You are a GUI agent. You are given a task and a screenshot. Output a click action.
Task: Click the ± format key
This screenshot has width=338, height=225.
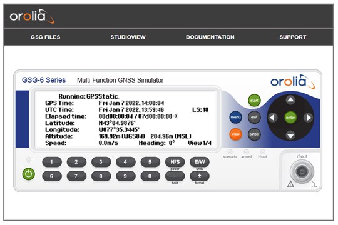(x=200, y=176)
